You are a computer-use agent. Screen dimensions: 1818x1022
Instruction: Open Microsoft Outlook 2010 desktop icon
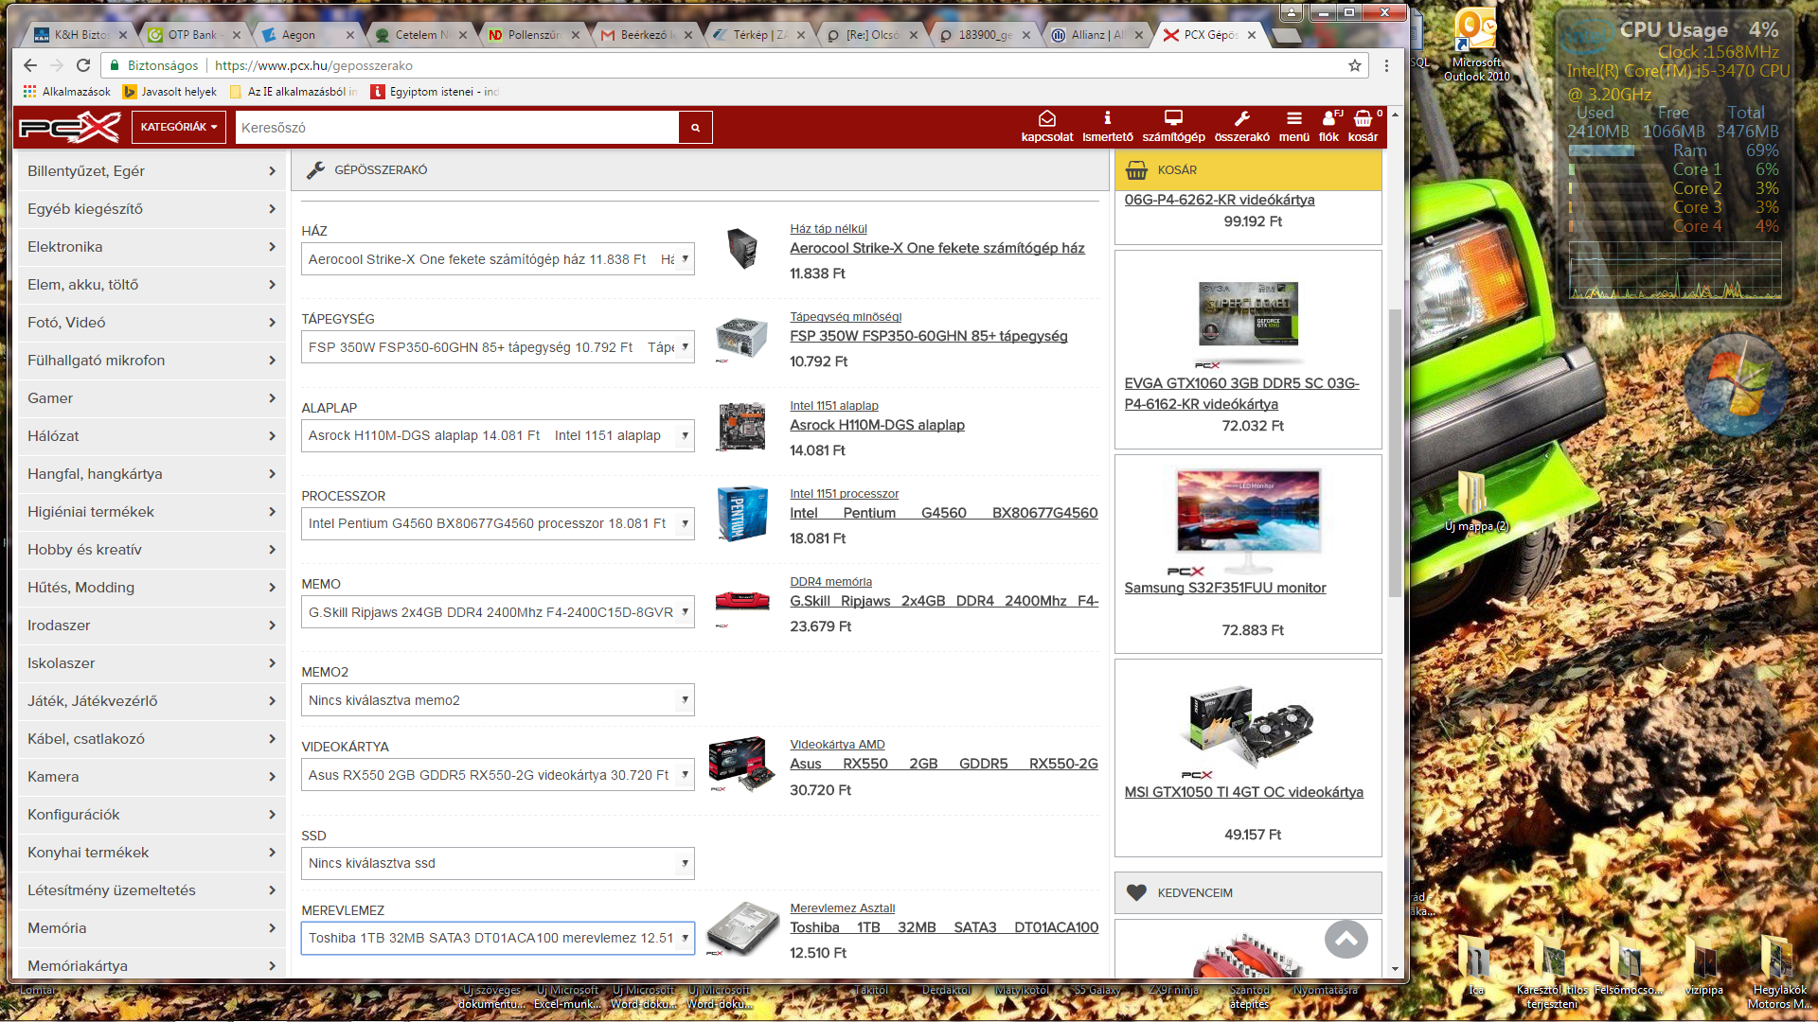(x=1476, y=44)
